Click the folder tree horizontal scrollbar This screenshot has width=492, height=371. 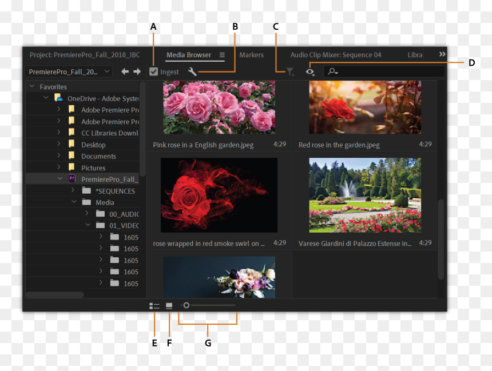[x=55, y=295]
